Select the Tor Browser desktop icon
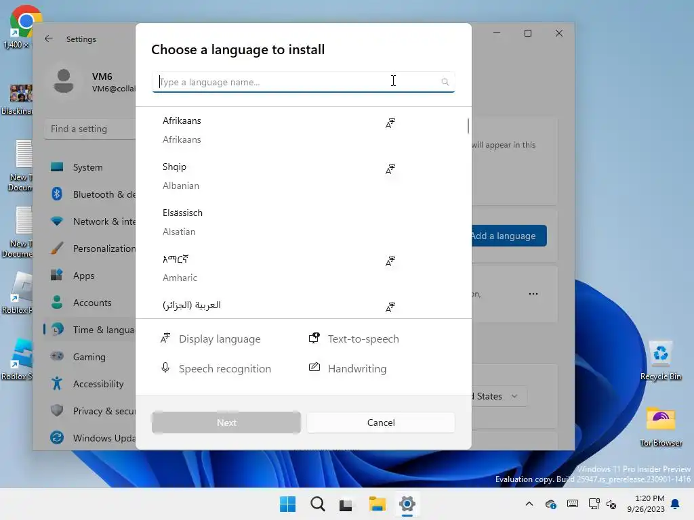 [x=660, y=427]
